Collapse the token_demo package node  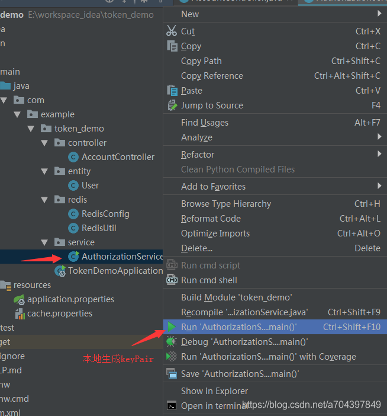coord(31,129)
